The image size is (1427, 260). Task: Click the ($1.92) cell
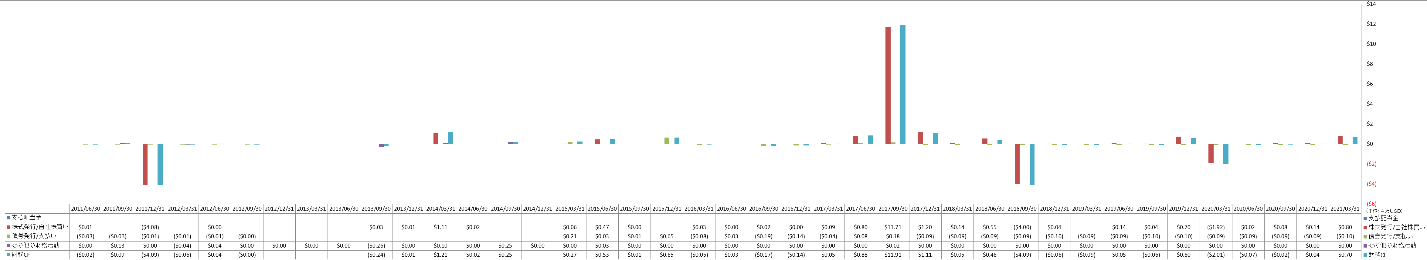[1216, 227]
